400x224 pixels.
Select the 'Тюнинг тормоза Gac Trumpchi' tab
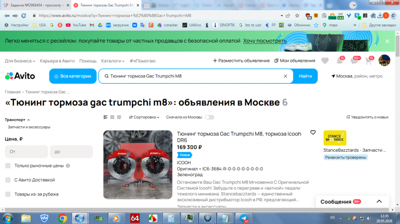106,5
